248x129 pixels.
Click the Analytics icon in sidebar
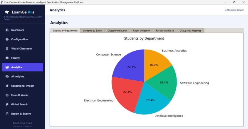pos(7,67)
